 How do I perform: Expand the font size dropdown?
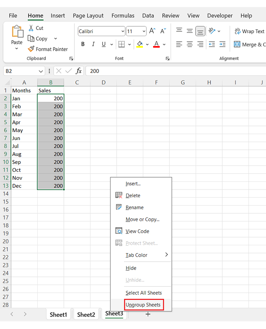(144, 32)
